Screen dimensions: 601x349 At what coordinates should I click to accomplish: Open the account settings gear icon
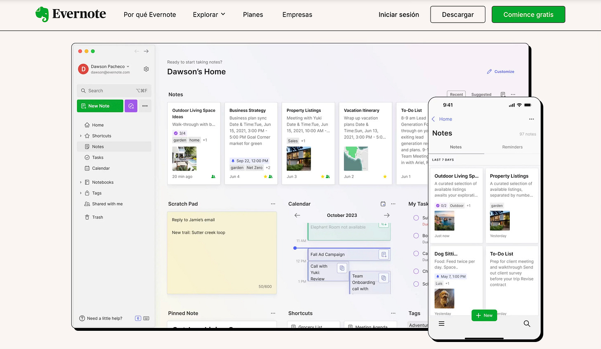point(146,69)
